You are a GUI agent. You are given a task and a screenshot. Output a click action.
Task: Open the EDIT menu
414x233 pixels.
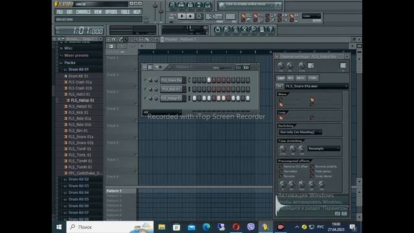point(69,12)
